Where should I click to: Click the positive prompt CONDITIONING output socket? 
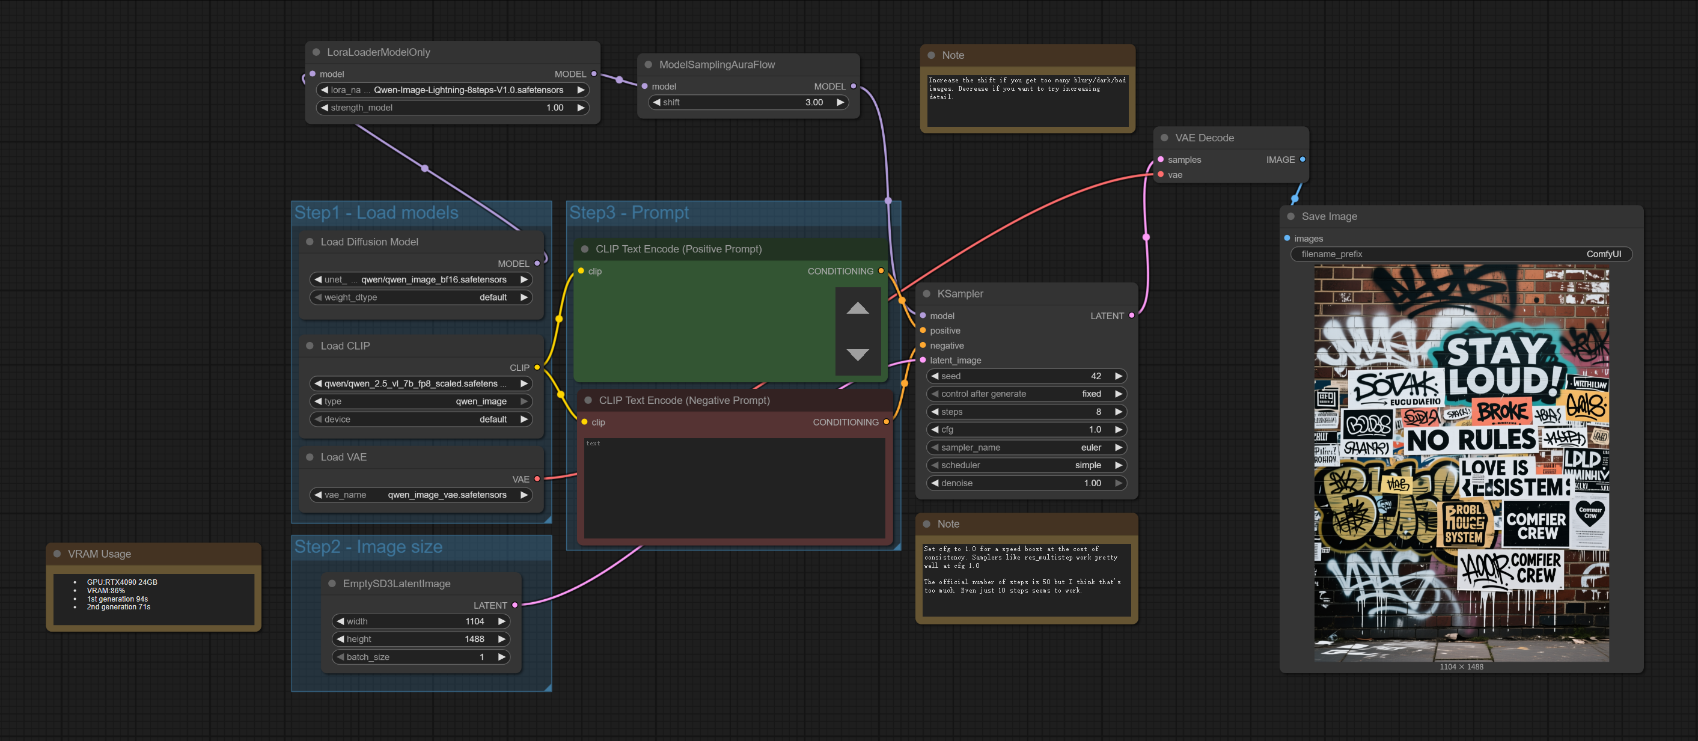tap(881, 271)
